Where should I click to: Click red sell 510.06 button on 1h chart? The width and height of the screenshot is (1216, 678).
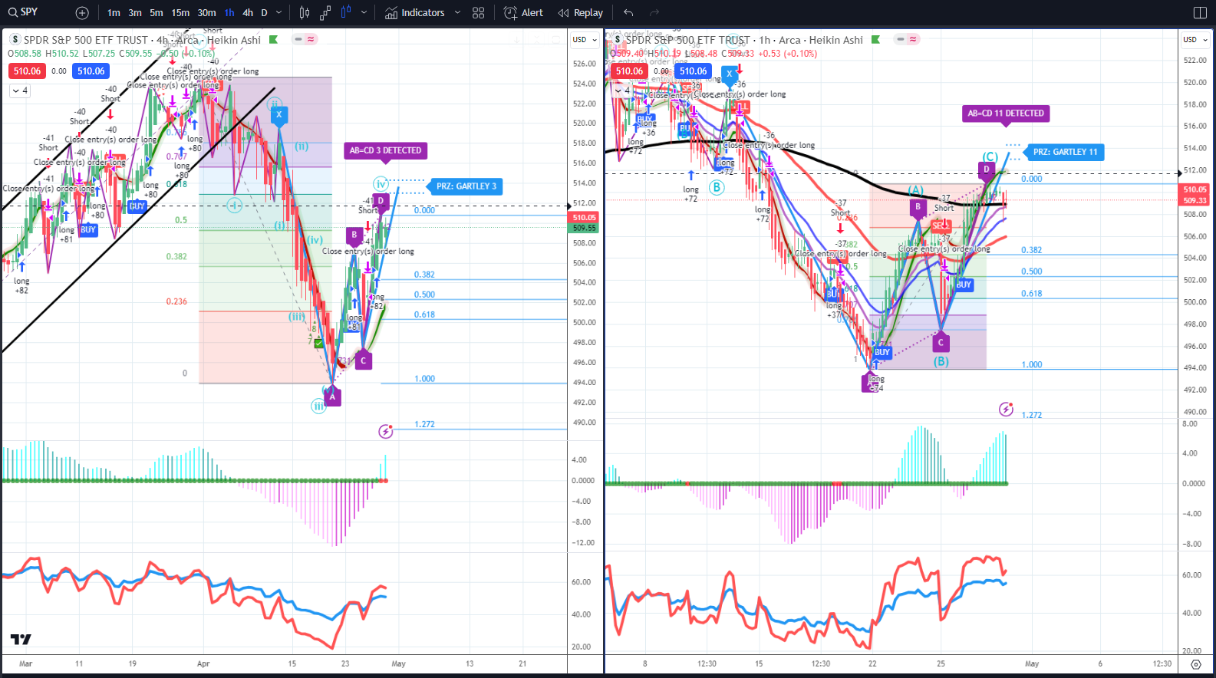(x=629, y=71)
